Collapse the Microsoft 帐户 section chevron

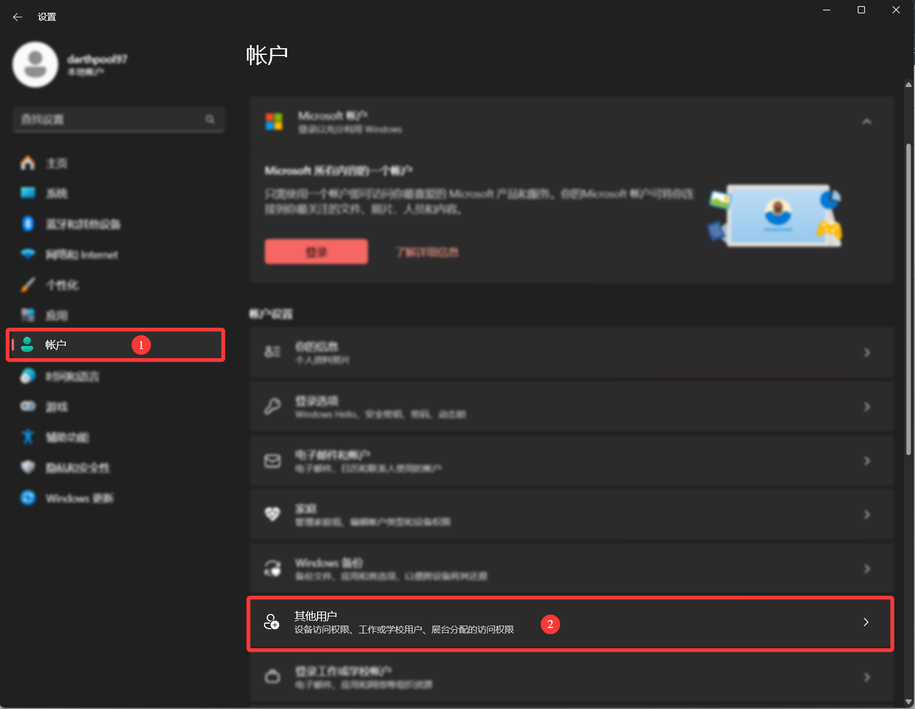coord(866,122)
